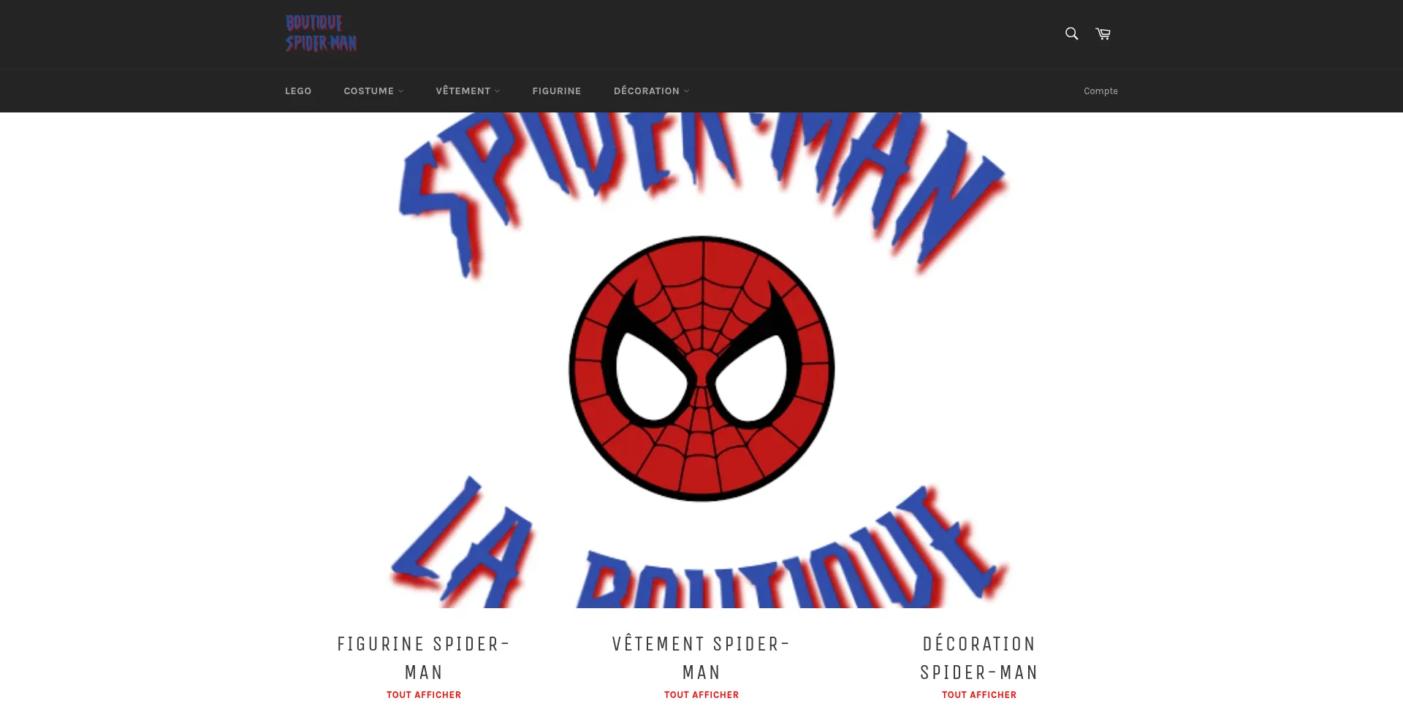1403x725 pixels.
Task: Click Tout Afficher under Vêtement Spider-Man
Action: pyautogui.click(x=701, y=695)
